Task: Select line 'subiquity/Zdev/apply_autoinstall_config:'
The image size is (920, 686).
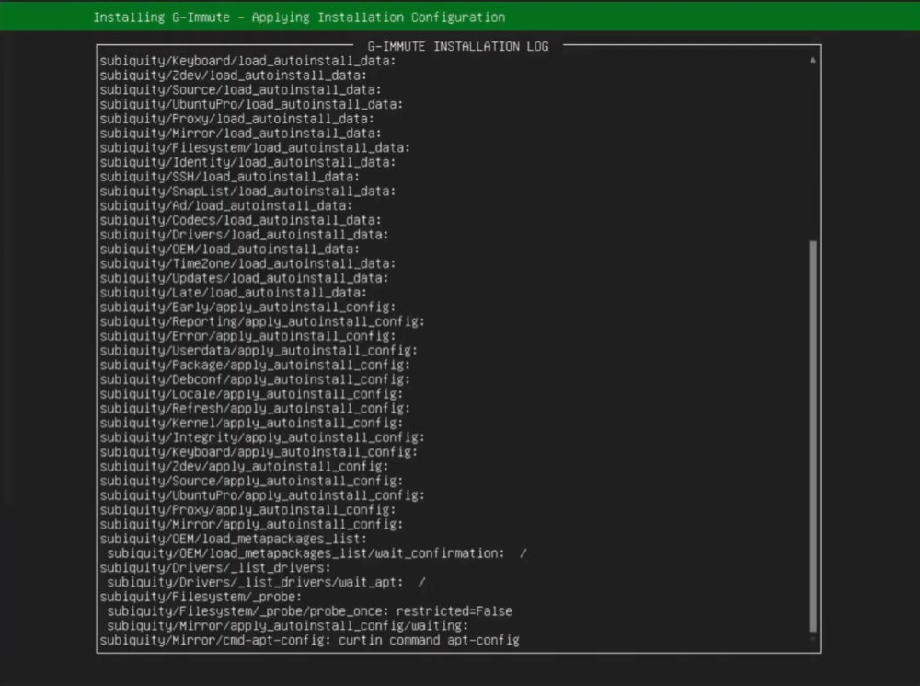Action: pyautogui.click(x=244, y=467)
